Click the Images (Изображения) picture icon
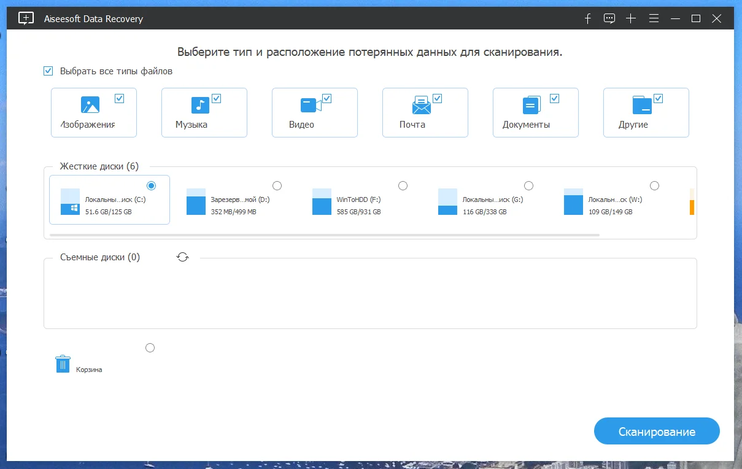Image resolution: width=742 pixels, height=469 pixels. point(90,105)
